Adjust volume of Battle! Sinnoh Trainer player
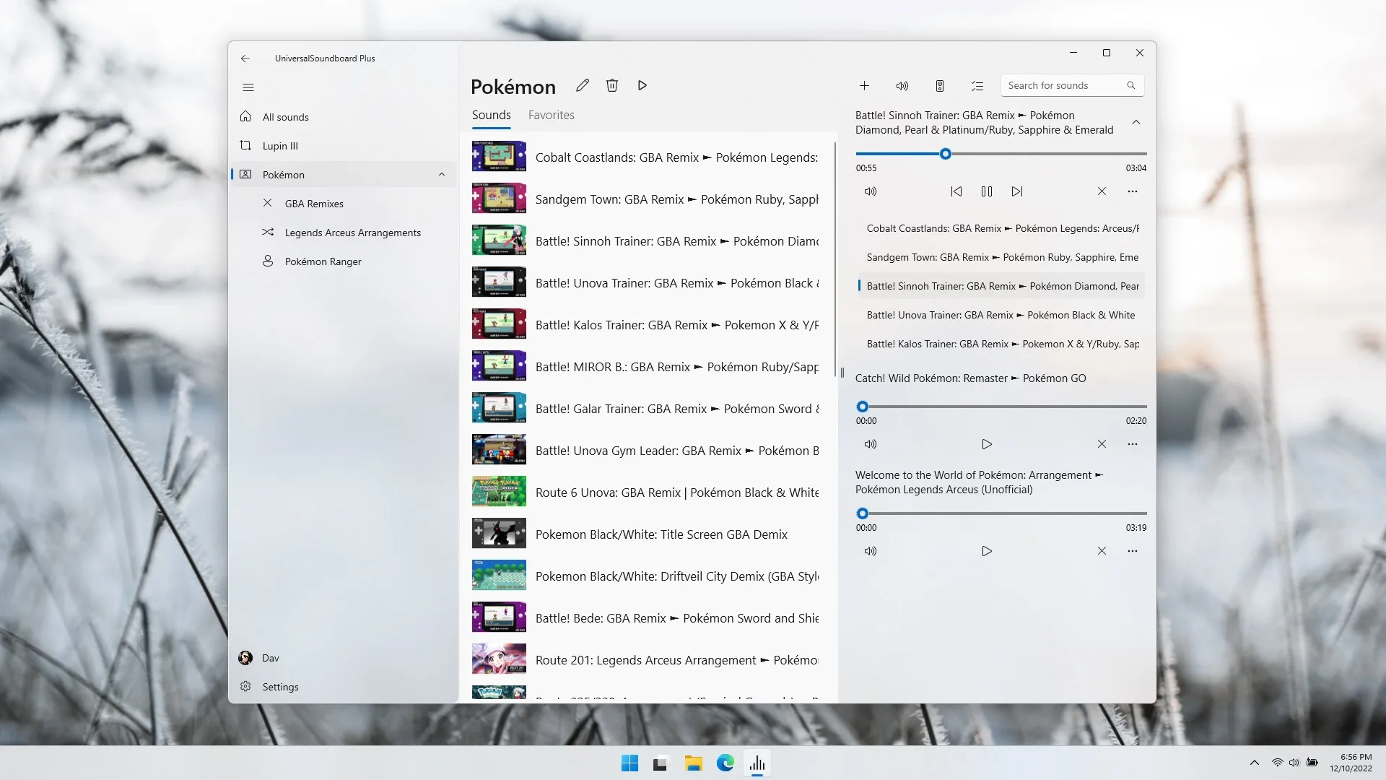The image size is (1386, 780). [x=871, y=191]
